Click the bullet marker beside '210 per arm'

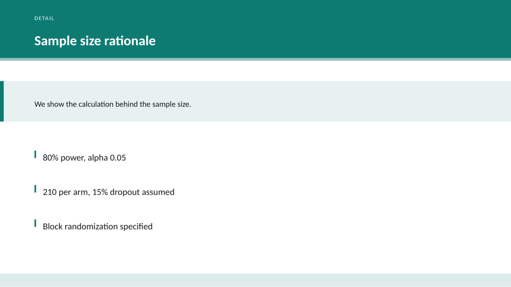tap(35, 189)
